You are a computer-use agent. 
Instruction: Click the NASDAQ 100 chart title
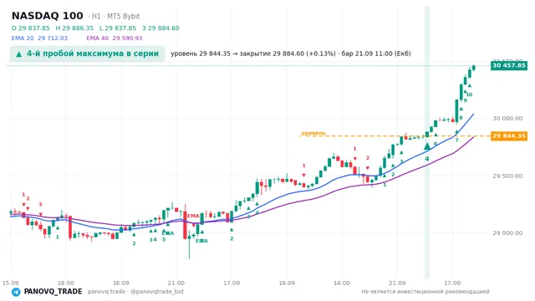[x=48, y=16]
